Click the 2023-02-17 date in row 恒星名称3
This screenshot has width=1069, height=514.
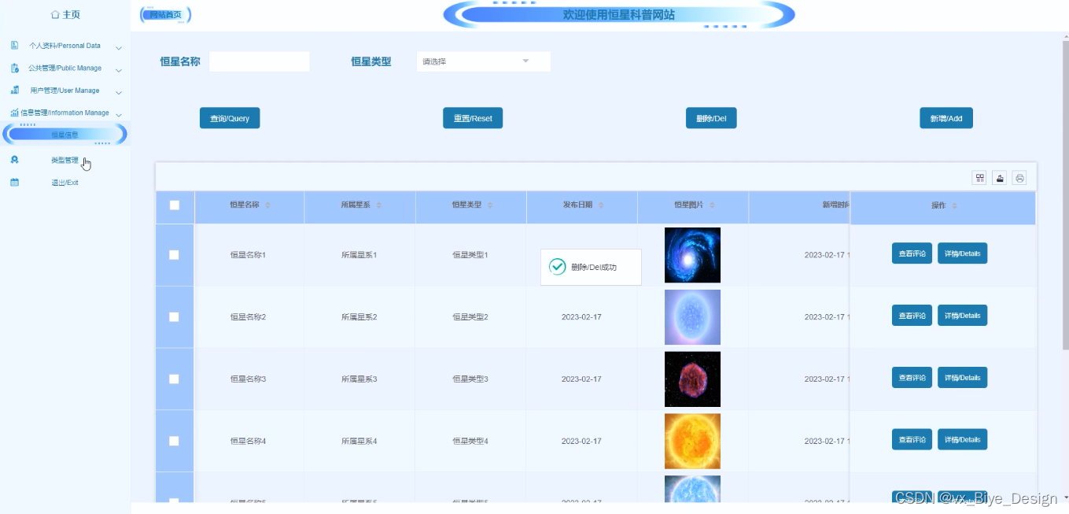pyautogui.click(x=581, y=379)
